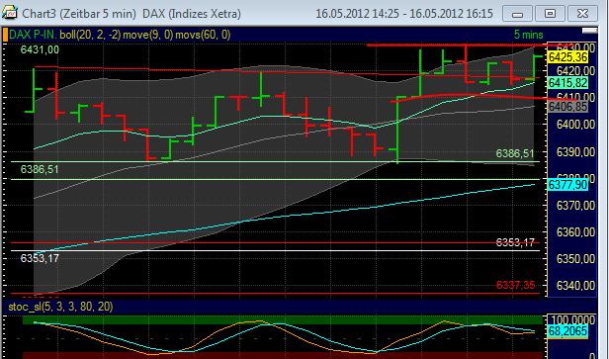Click the grey '6406,85' price tag
Screen dimensions: 609x359
[x=567, y=107]
